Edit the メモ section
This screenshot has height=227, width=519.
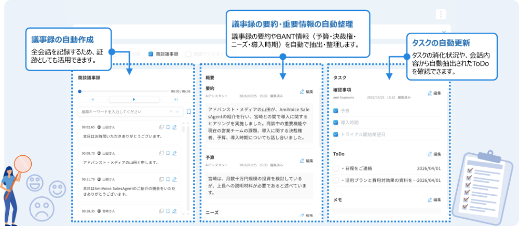434,200
